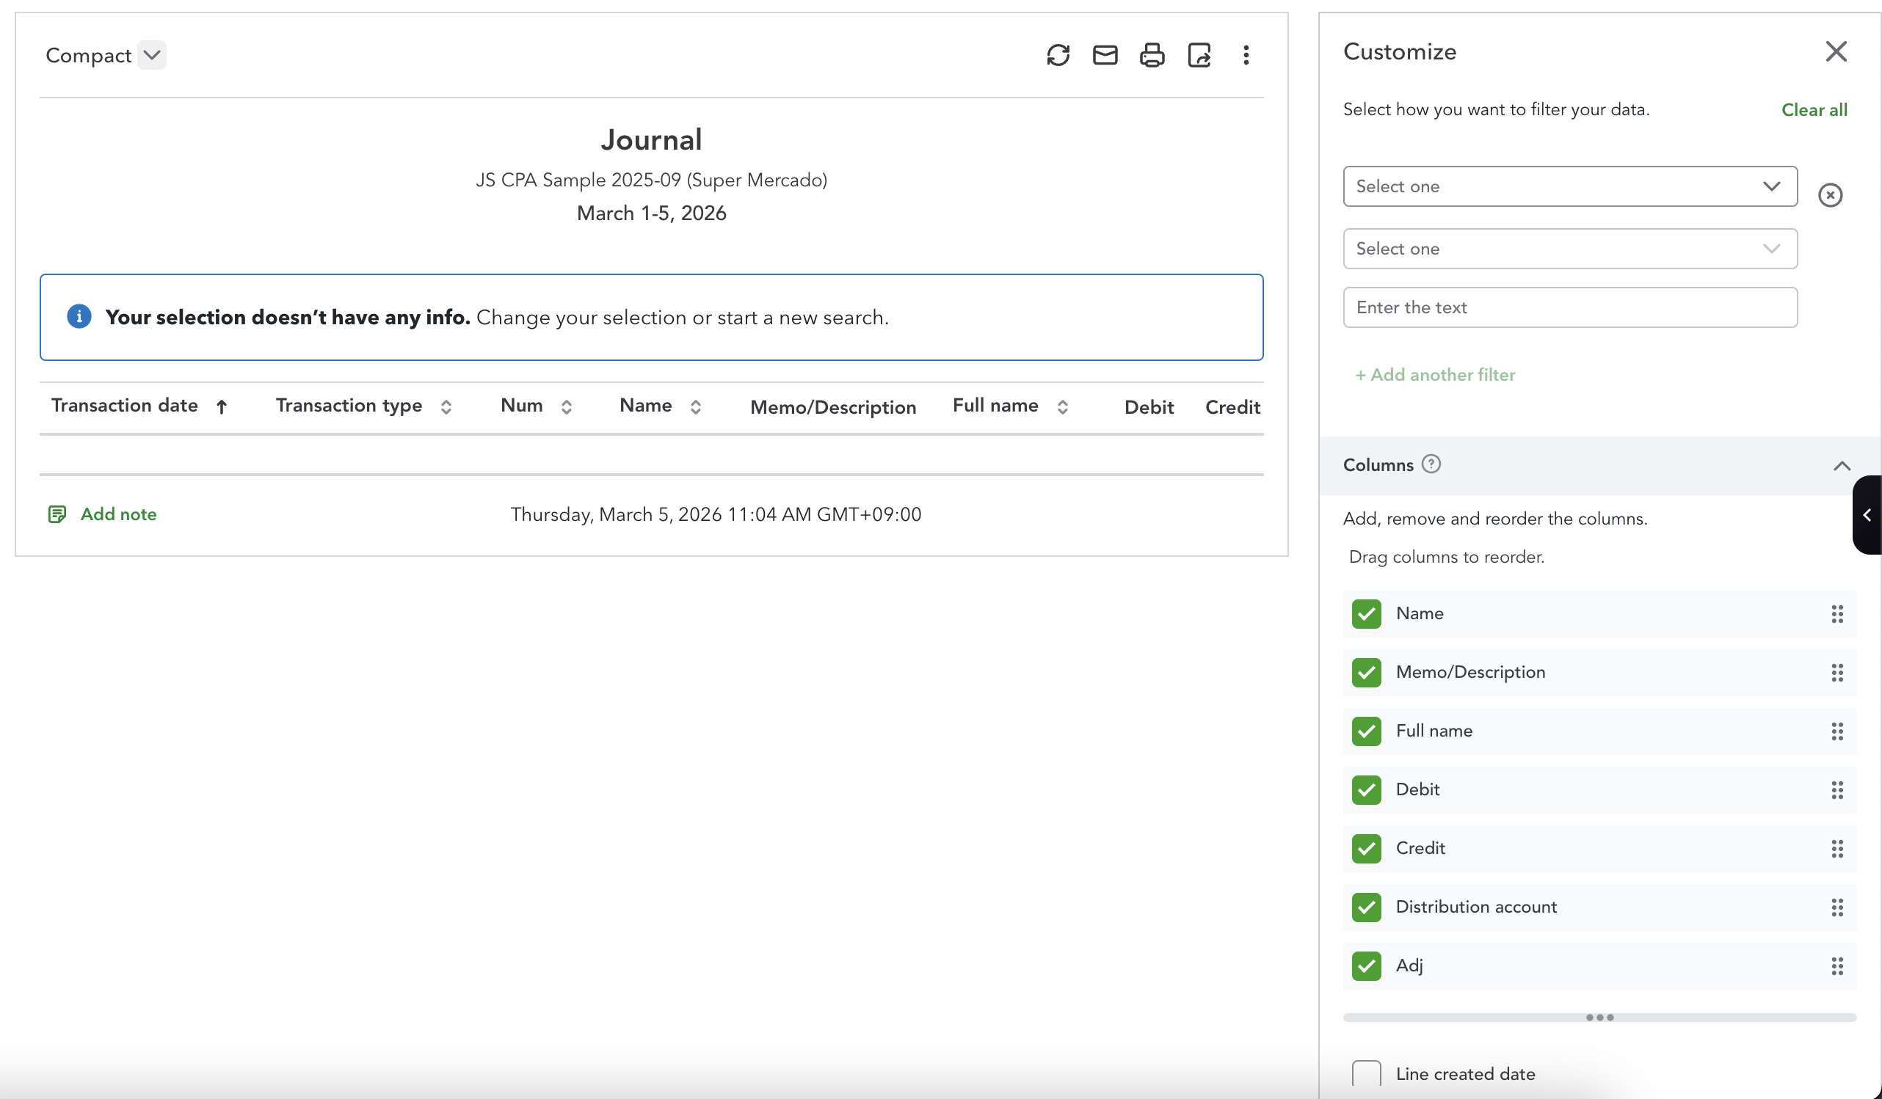
Task: Click the Clear all link
Action: coord(1813,110)
